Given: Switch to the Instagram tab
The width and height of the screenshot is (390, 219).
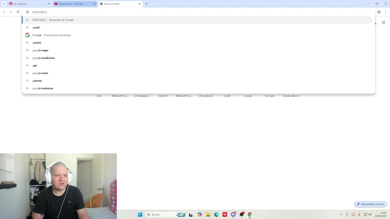Looking at the screenshot, I should (29, 4).
